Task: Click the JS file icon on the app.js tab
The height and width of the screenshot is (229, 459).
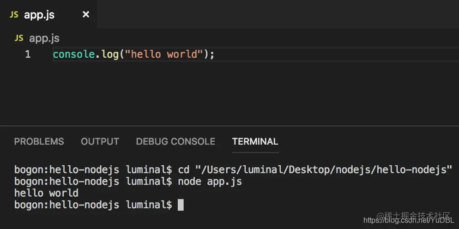Action: [14, 15]
